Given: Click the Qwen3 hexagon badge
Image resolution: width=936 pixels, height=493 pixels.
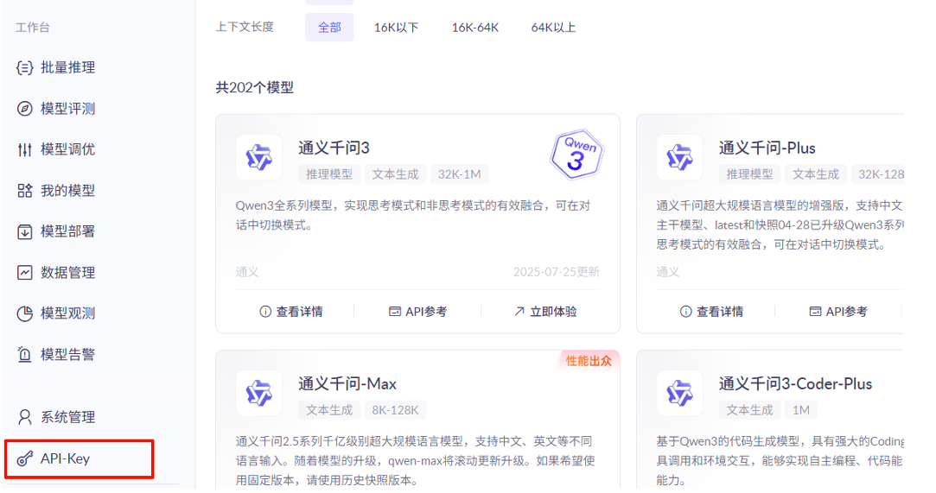Looking at the screenshot, I should pos(576,155).
